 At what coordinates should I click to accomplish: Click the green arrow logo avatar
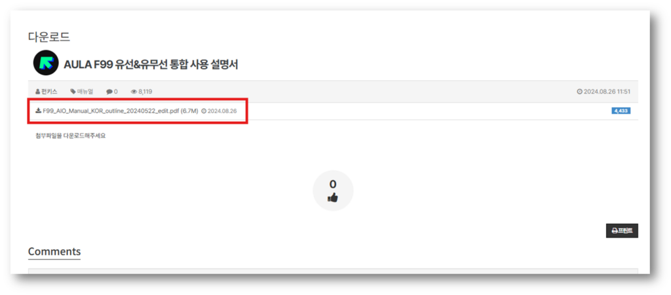point(46,63)
